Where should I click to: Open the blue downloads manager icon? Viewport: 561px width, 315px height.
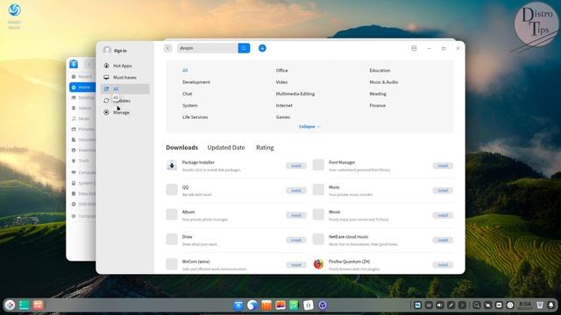point(262,48)
